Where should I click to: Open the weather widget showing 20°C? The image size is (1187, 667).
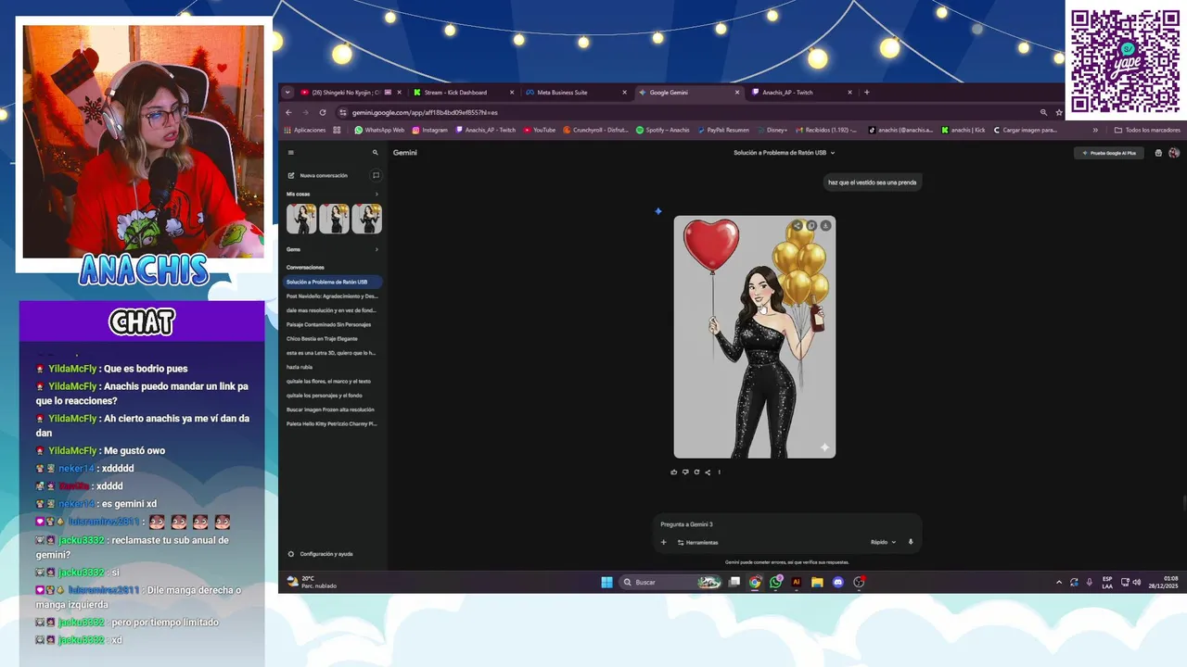click(313, 582)
